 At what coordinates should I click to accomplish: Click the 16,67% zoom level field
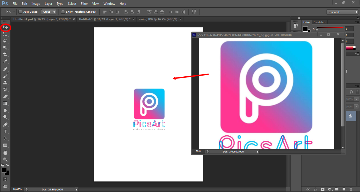18,189
